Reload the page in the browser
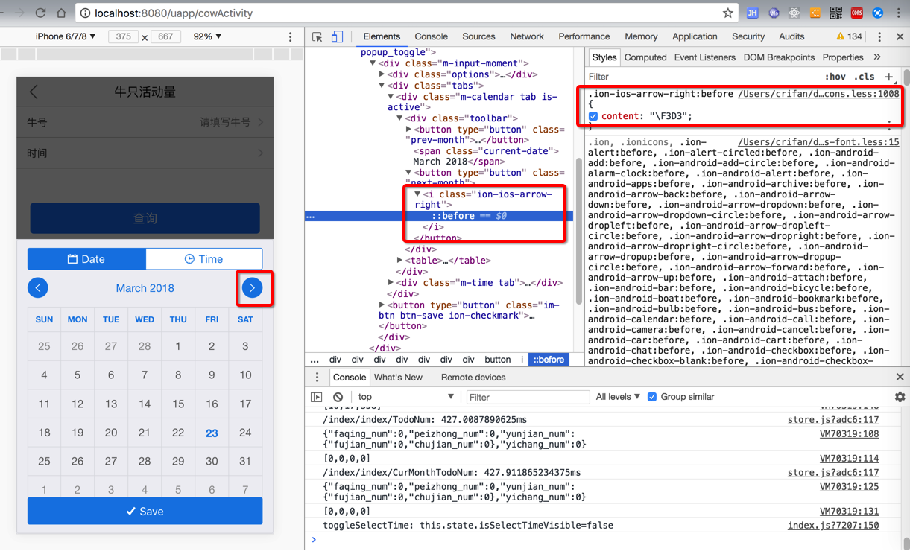This screenshot has width=910, height=551. [40, 13]
